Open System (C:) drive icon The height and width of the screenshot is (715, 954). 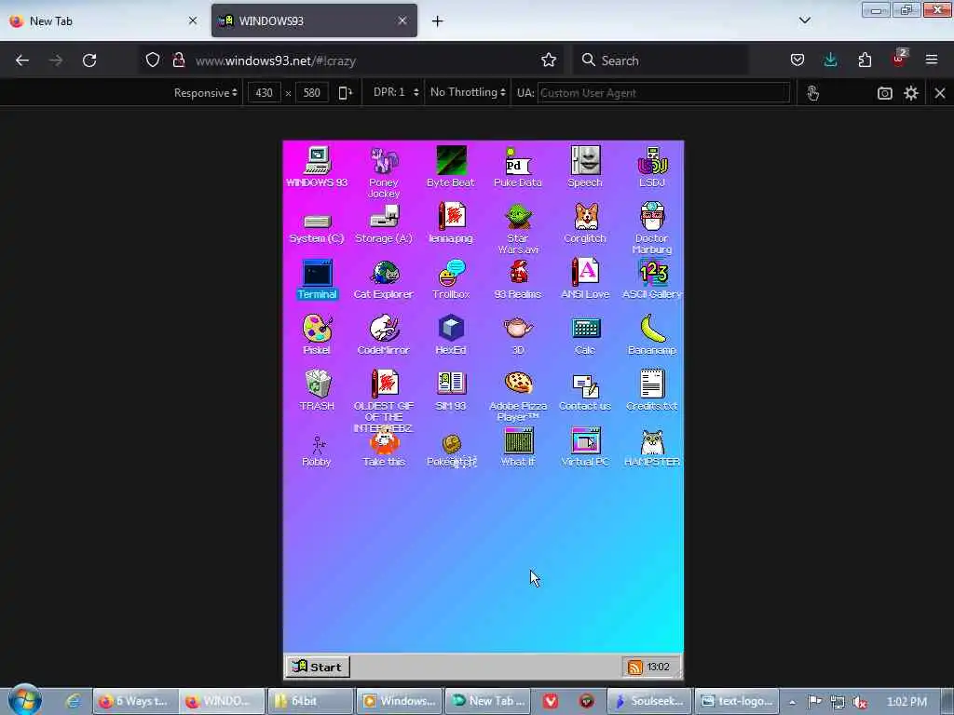(x=317, y=220)
